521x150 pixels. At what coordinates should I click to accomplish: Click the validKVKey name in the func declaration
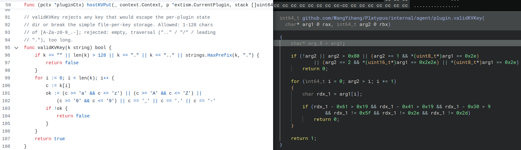[51, 48]
